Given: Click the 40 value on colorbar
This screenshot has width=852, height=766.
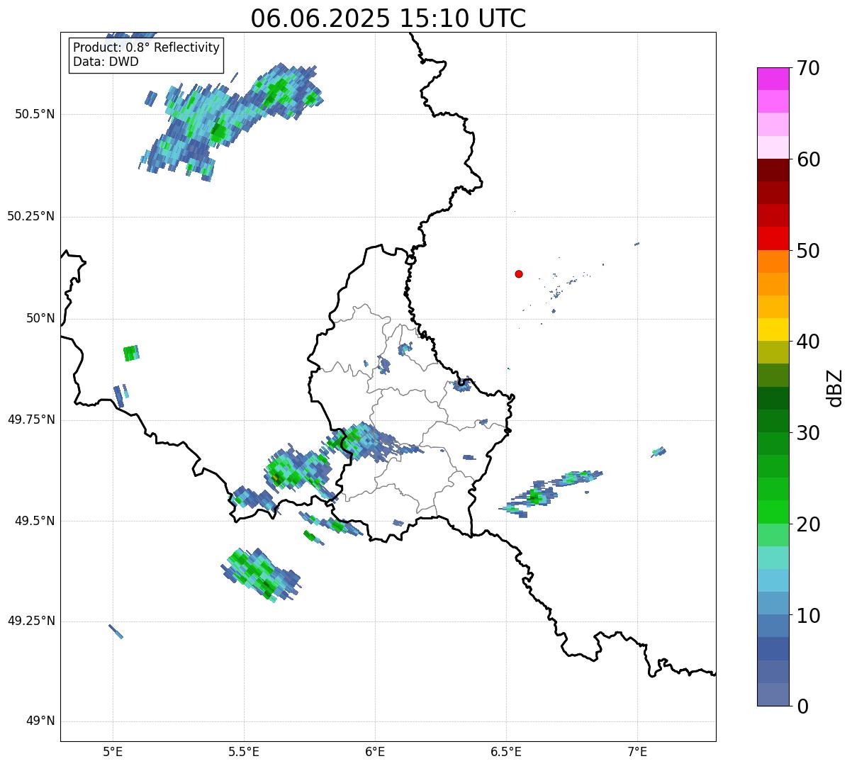Looking at the screenshot, I should [808, 342].
